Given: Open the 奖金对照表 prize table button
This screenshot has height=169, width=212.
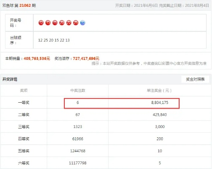Looking at the screenshot, I should coord(195,79).
